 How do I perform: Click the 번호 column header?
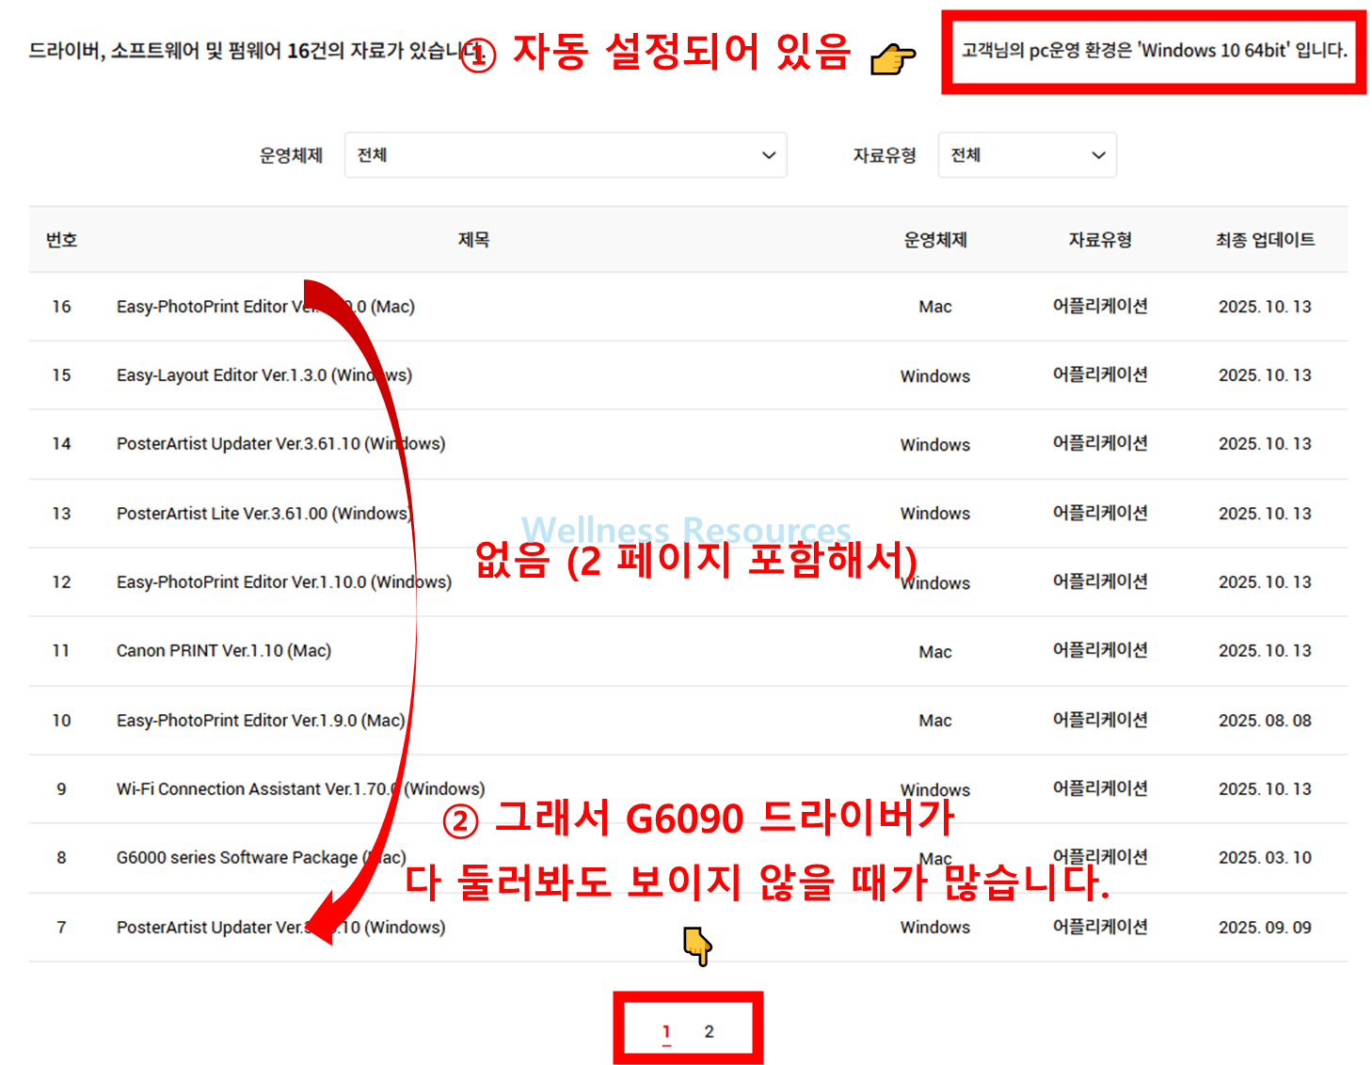tap(61, 240)
